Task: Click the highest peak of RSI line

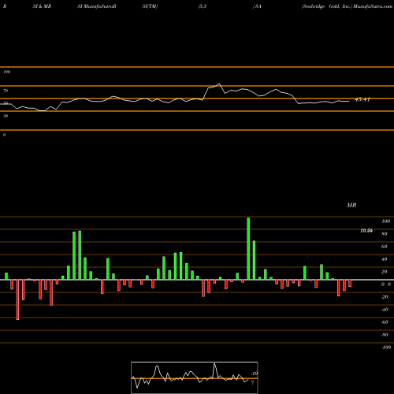Action: click(219, 84)
